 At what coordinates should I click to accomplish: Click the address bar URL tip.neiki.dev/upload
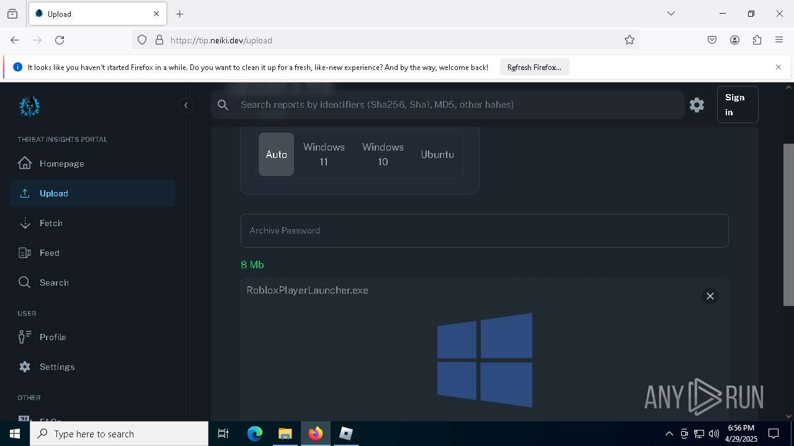tap(221, 40)
